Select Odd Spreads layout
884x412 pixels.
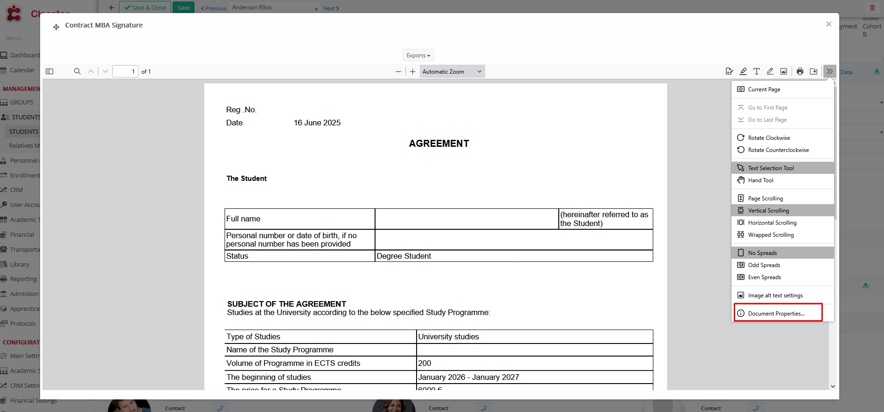pyautogui.click(x=764, y=265)
